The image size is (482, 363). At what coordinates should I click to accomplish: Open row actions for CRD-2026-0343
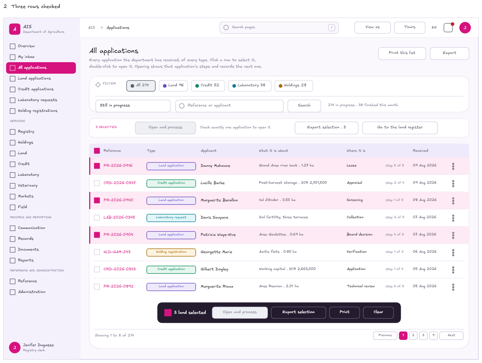(x=453, y=270)
